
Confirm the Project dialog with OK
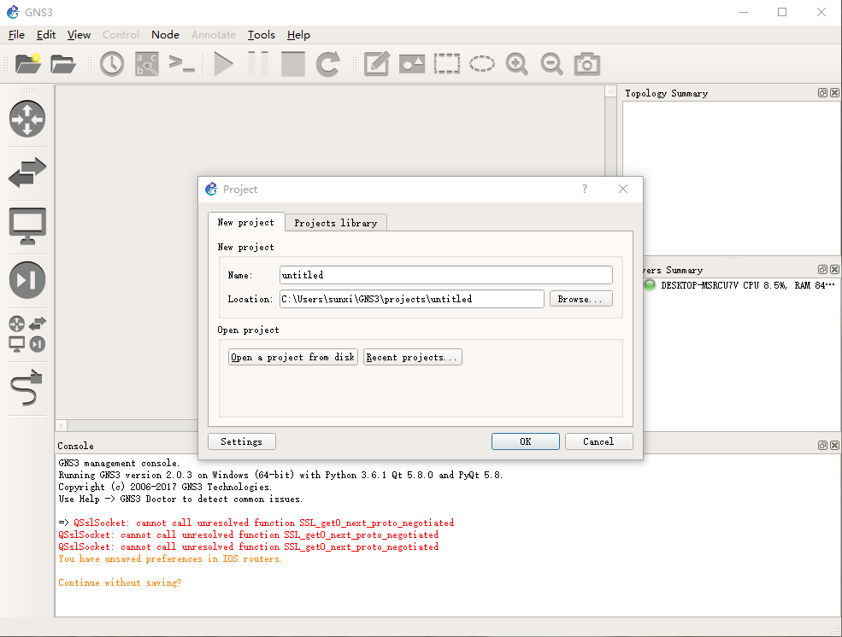coord(525,441)
